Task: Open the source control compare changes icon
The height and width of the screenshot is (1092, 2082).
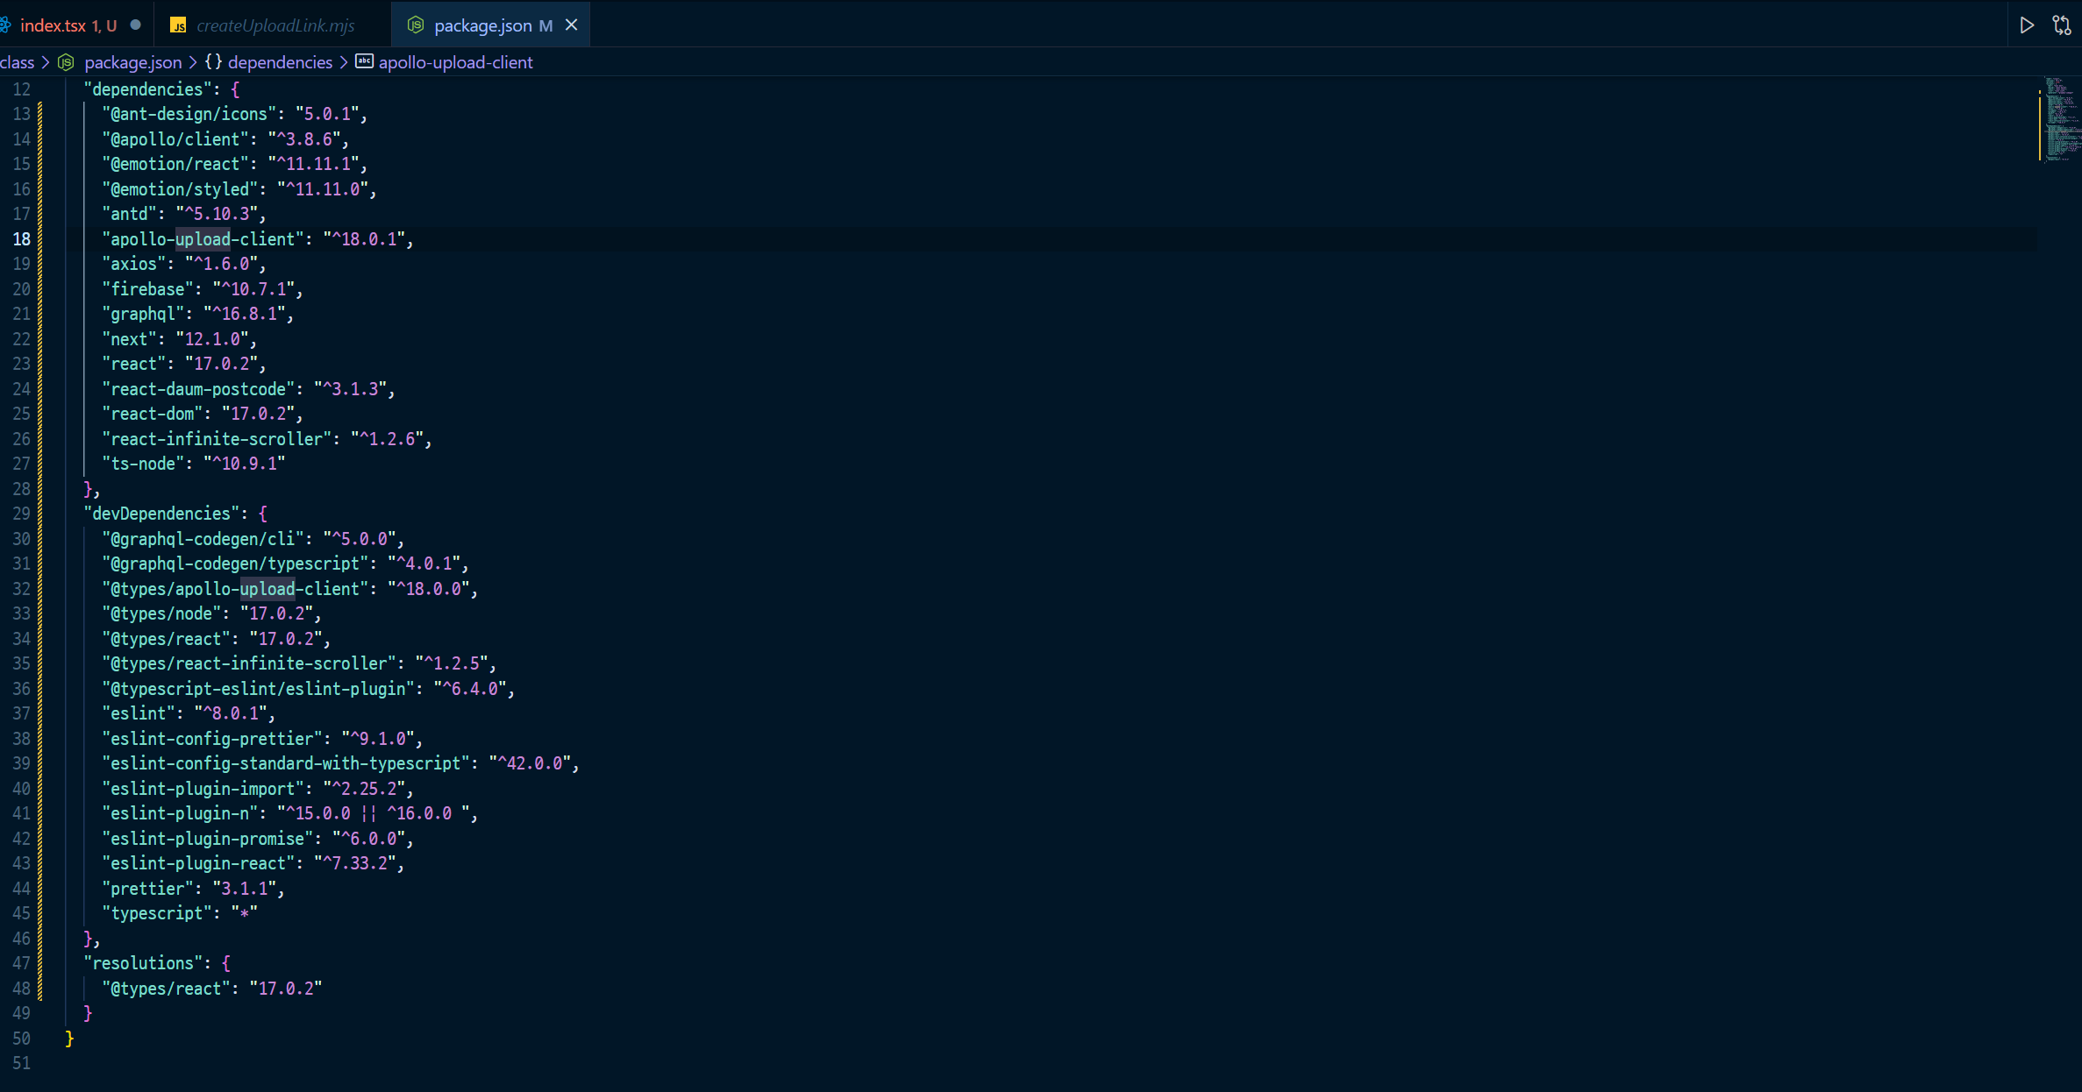Action: coord(2062,25)
